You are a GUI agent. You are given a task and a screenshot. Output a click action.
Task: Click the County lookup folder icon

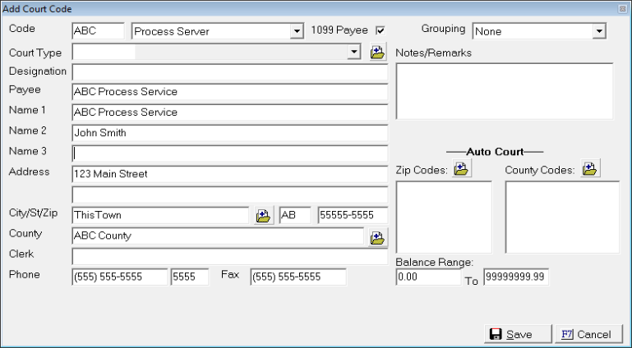pos(377,237)
